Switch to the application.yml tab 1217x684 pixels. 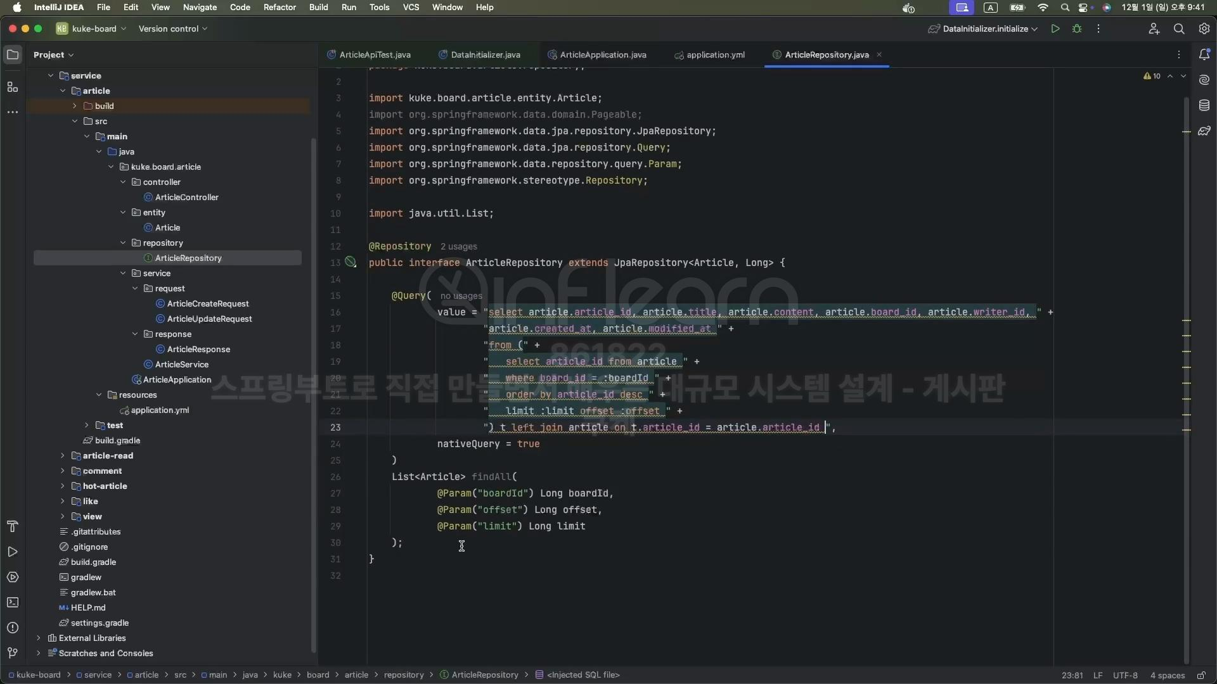(715, 54)
